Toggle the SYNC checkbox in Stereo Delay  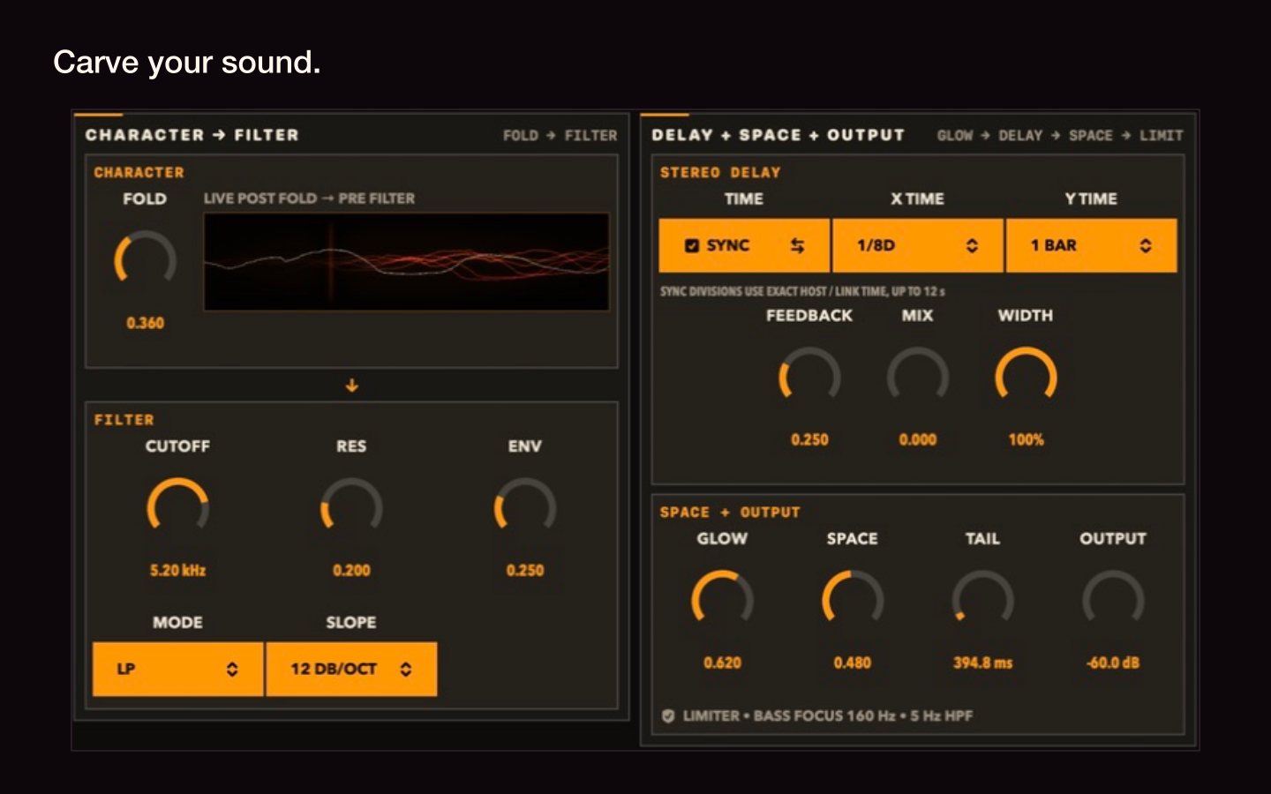(692, 245)
